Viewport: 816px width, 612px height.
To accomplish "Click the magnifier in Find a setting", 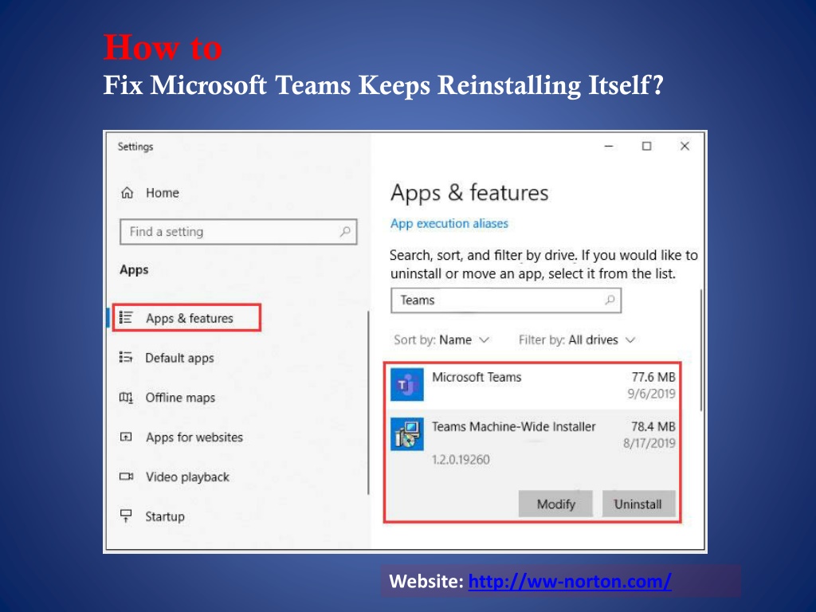I will click(345, 232).
